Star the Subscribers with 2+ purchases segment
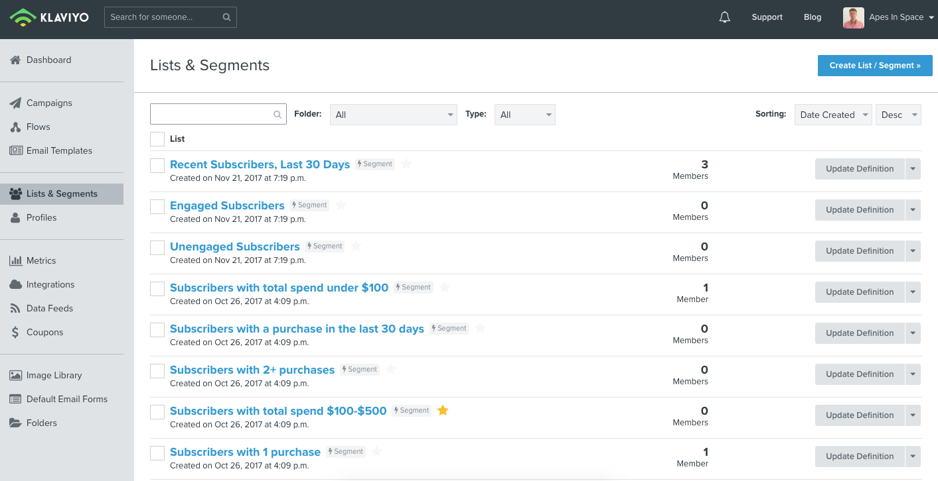This screenshot has height=481, width=938. 391,369
